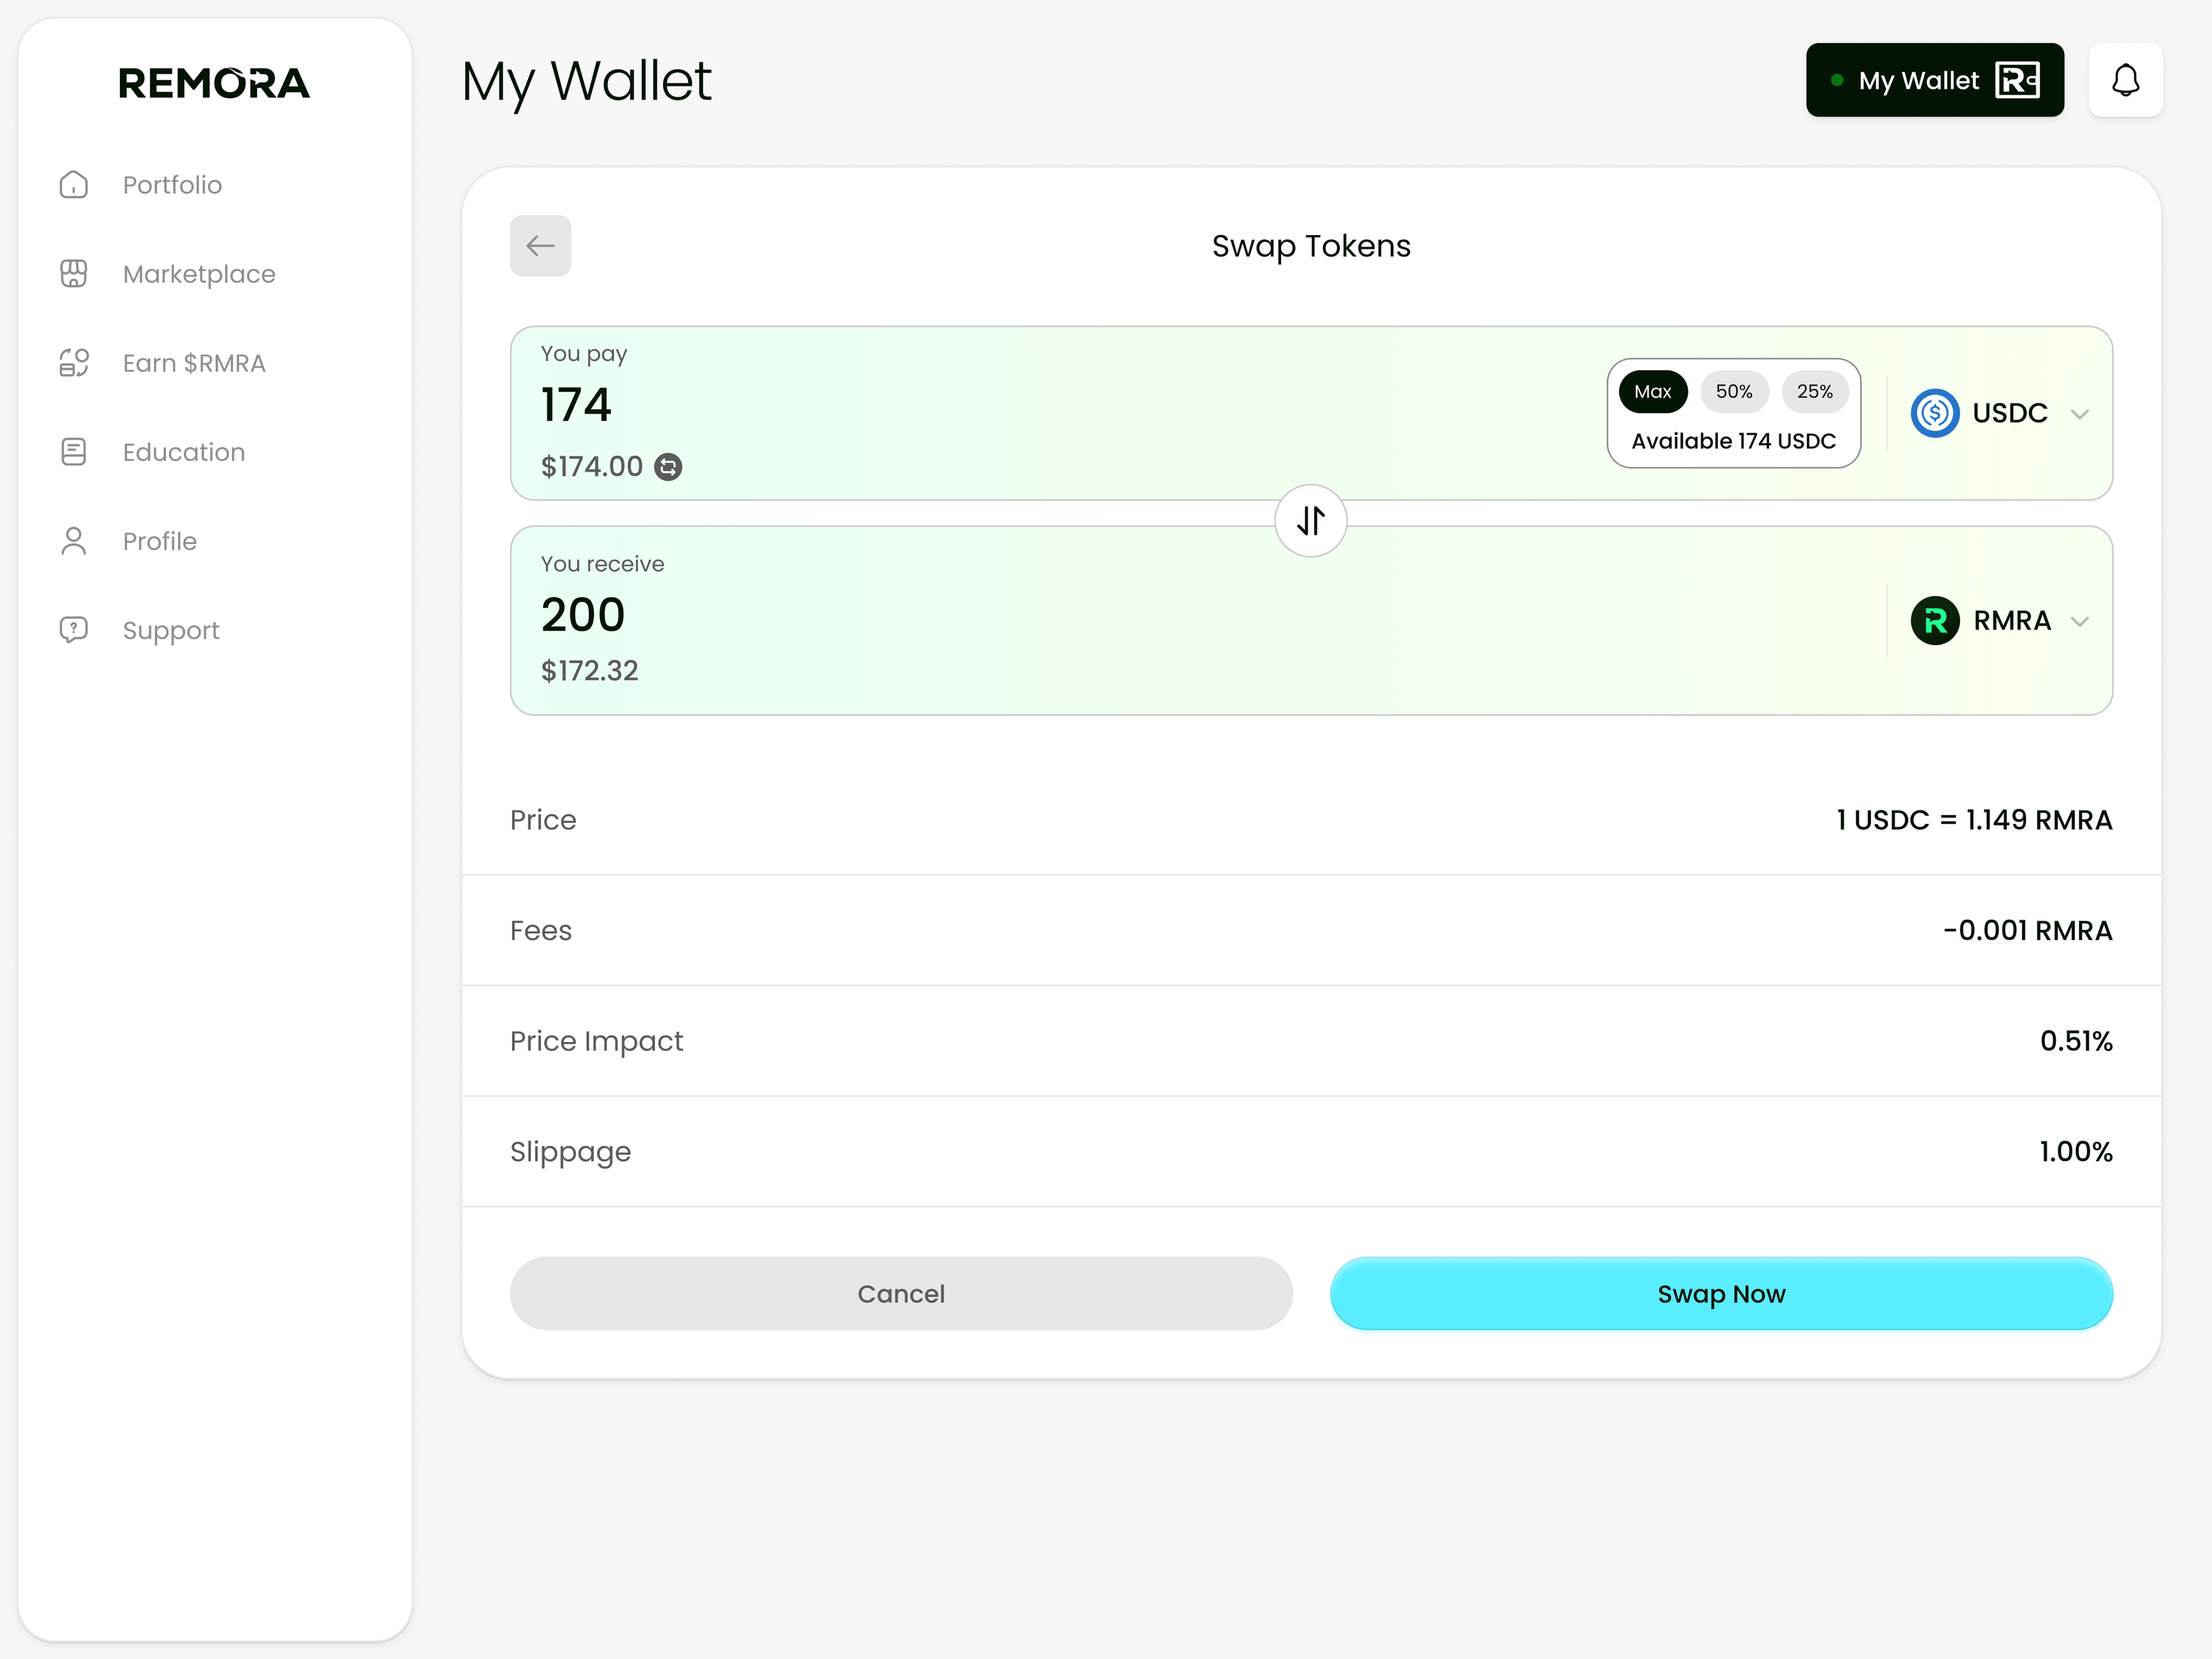The image size is (2212, 1659).
Task: Select the 25% amount option
Action: [x=1814, y=391]
